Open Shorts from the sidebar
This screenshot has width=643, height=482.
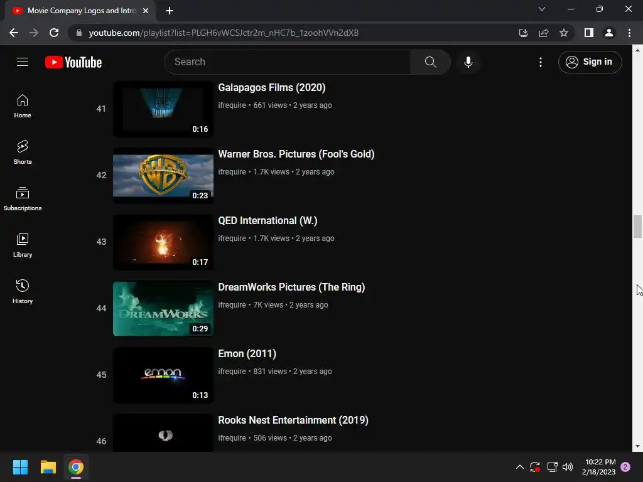click(23, 153)
